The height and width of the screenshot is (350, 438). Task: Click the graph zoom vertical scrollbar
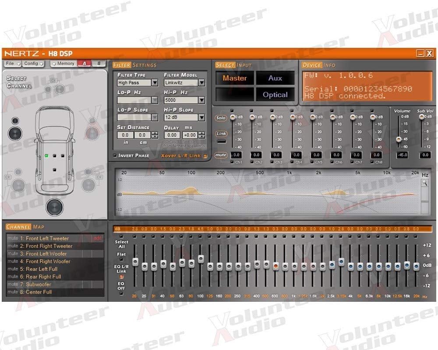pyautogui.click(x=424, y=200)
